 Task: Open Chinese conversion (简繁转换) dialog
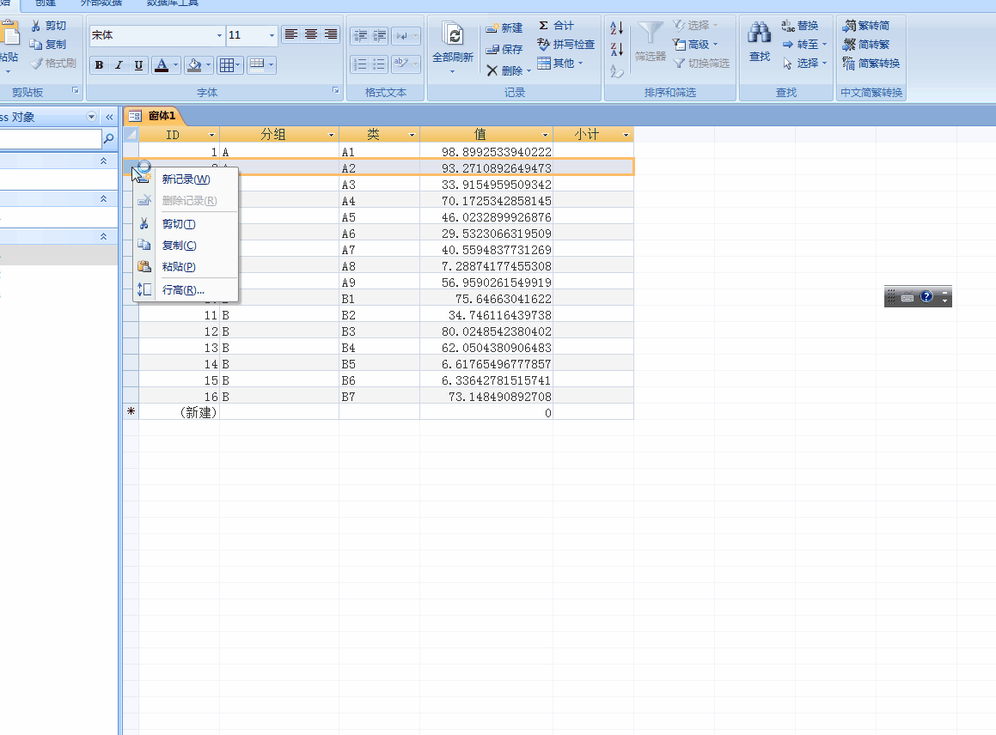(871, 63)
